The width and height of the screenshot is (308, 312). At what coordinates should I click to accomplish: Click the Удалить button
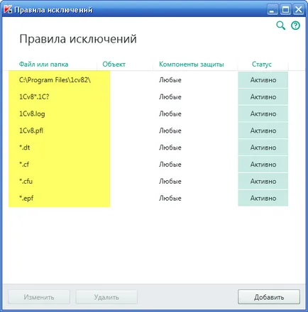click(x=106, y=297)
